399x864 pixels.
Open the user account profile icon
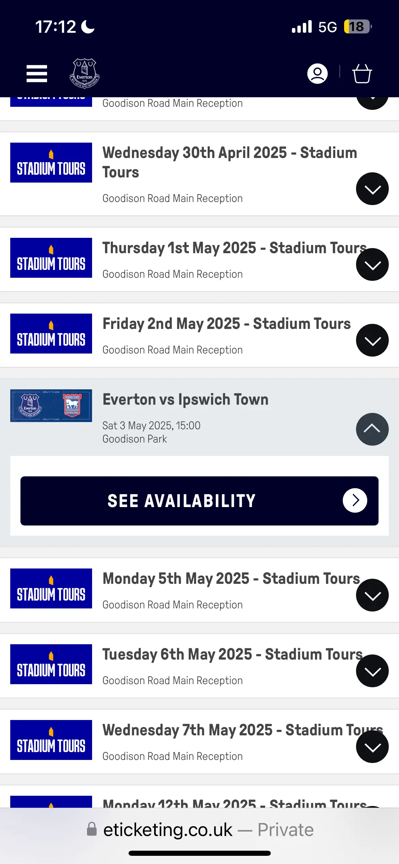pos(317,73)
